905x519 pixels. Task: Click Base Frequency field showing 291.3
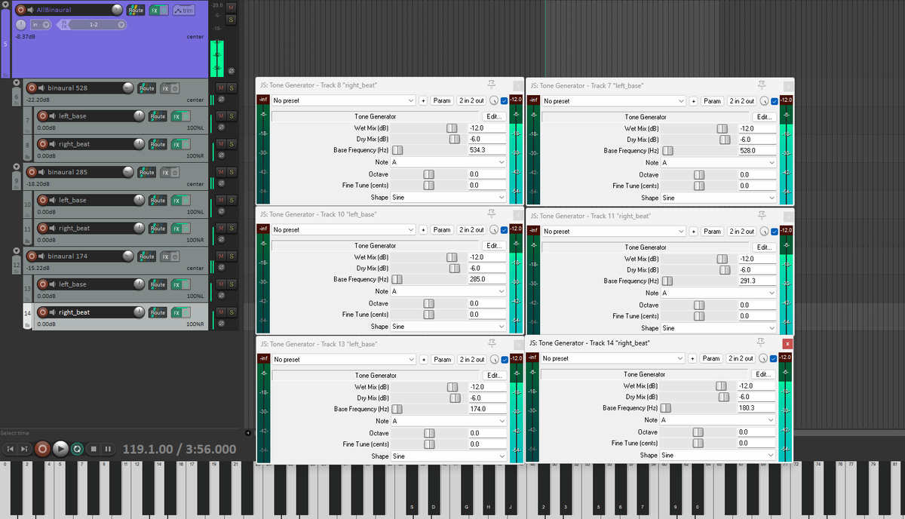[757, 281]
